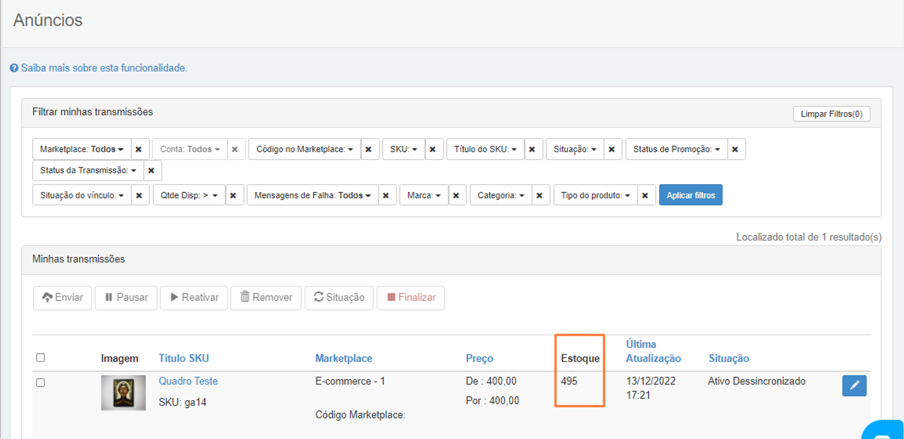Viewport: 904px width, 439px height.
Task: Click Limpar Filtros(0) button
Action: tap(832, 114)
